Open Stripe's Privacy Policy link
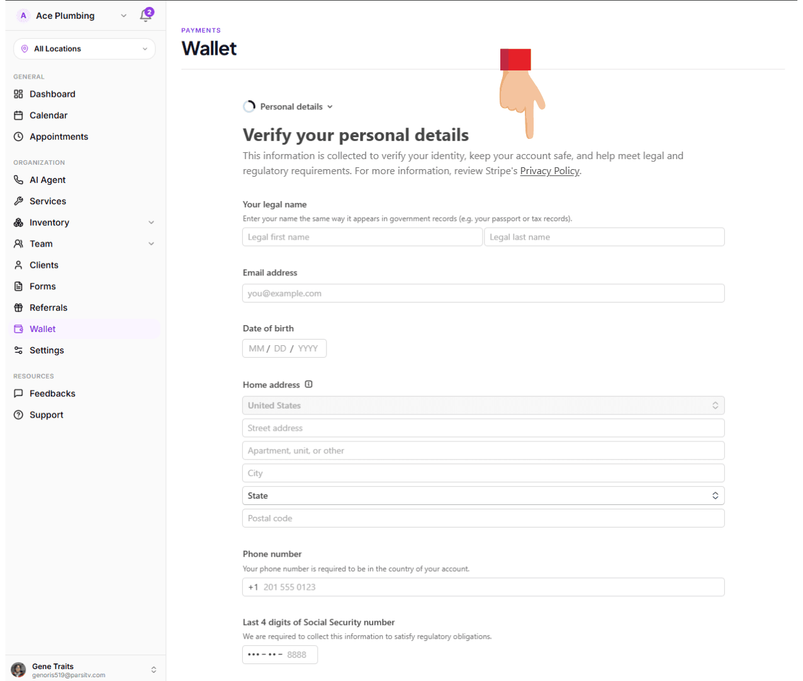803x681 pixels. point(549,170)
